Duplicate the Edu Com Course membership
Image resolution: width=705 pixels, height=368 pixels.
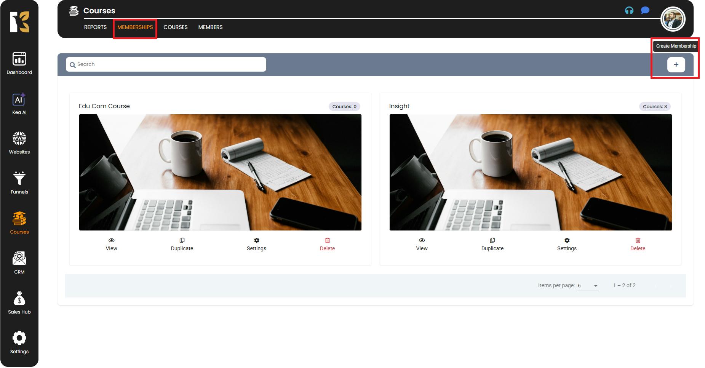182,244
